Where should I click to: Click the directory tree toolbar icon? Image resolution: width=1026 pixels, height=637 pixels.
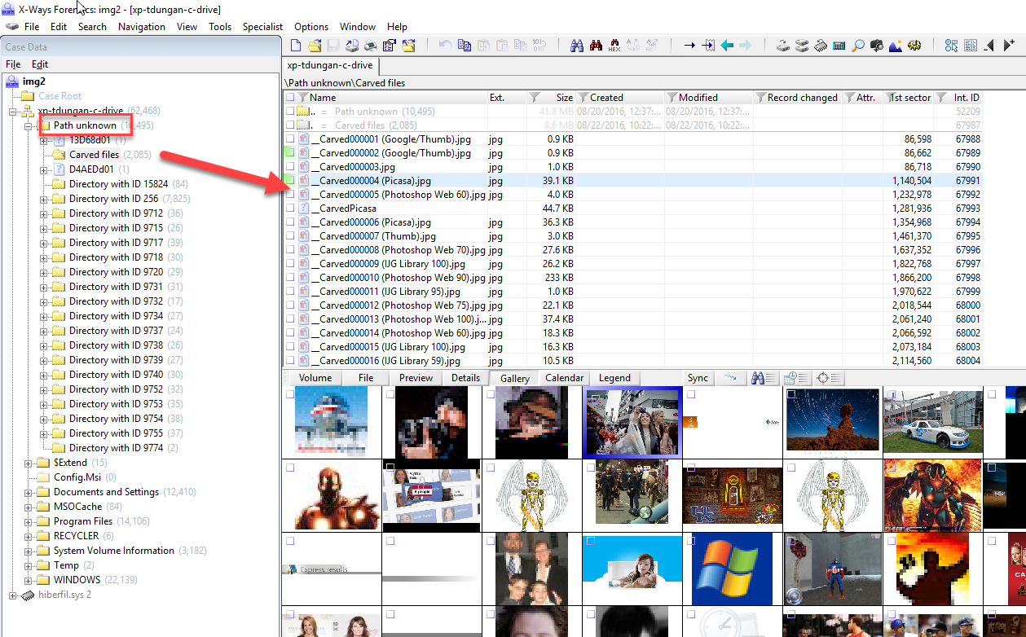point(951,46)
